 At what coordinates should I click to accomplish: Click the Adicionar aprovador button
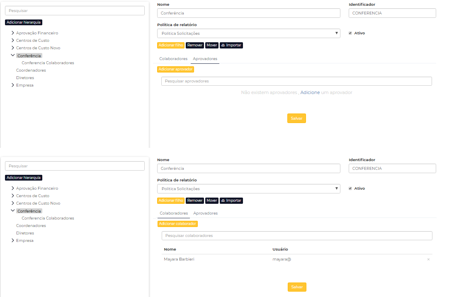pos(175,70)
